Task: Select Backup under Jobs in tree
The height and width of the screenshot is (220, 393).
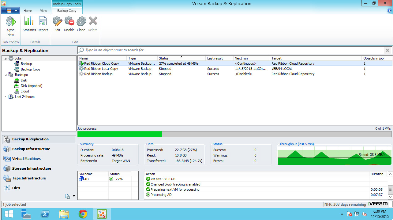Action: click(26, 64)
